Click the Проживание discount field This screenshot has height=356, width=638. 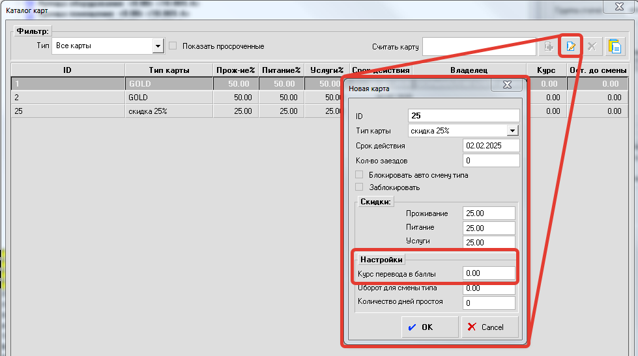[x=489, y=214]
